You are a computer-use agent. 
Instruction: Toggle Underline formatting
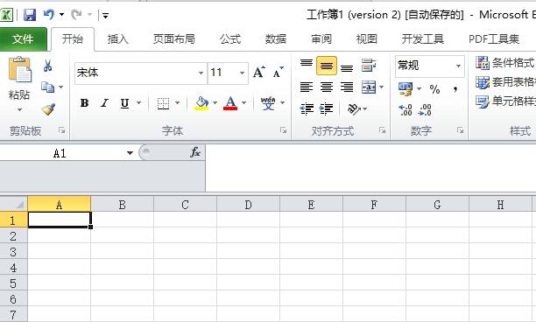point(124,102)
